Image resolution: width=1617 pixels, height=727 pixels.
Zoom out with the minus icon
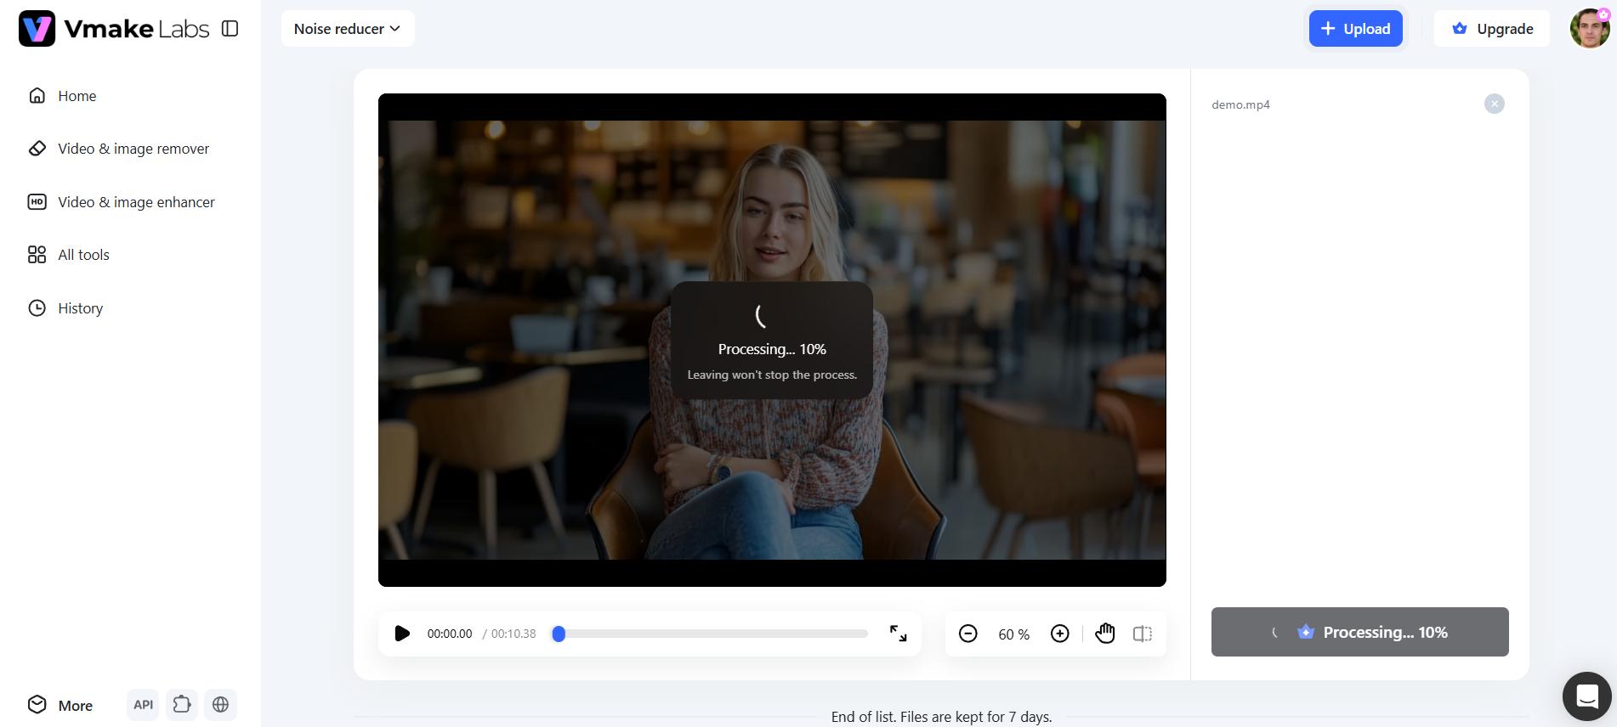(x=967, y=634)
